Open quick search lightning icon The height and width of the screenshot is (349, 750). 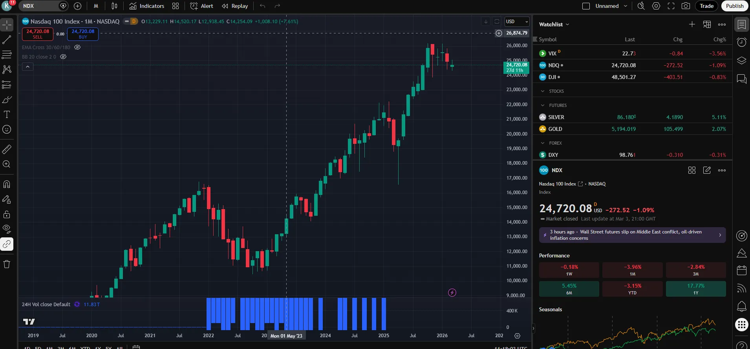[x=641, y=6]
